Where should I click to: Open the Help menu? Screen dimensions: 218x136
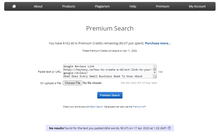click(x=133, y=6)
